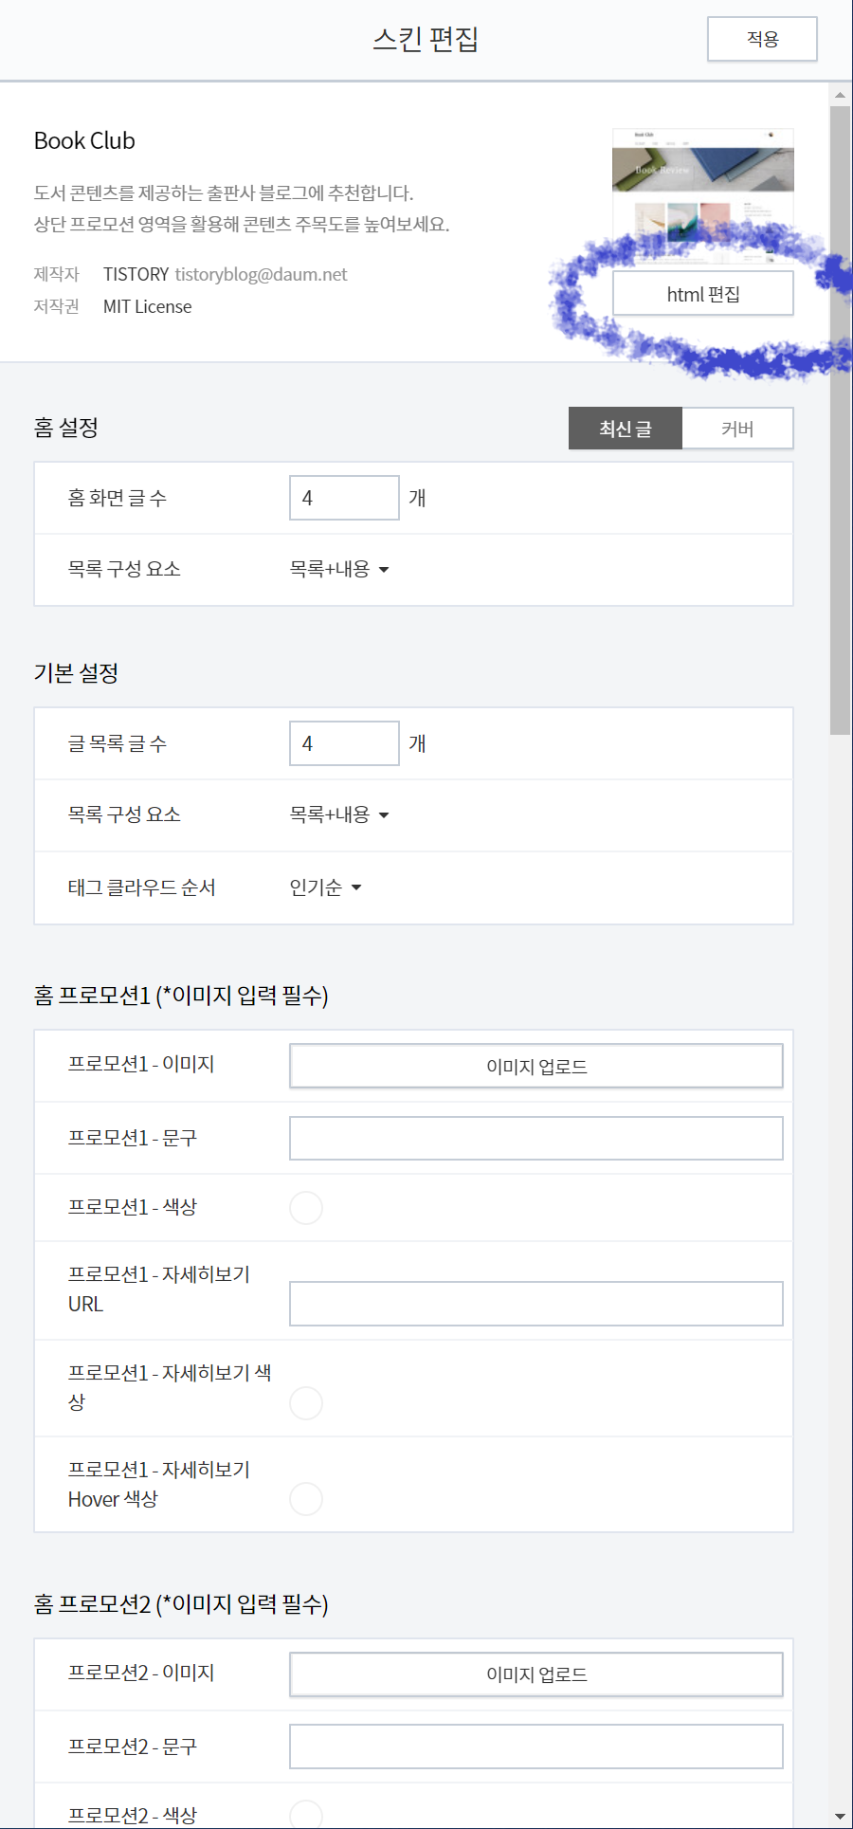
Task: Expand 홈 설정 목록 구성 요소 dropdown
Action: tap(339, 569)
